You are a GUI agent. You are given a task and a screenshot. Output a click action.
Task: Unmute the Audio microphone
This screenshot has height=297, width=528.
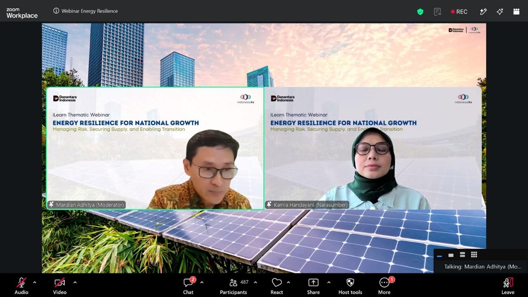(21, 285)
